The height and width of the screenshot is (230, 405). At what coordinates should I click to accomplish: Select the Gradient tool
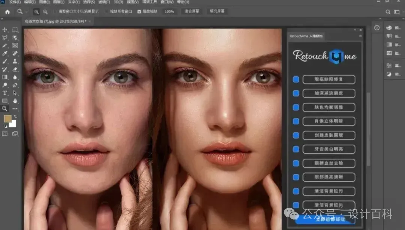click(x=5, y=77)
